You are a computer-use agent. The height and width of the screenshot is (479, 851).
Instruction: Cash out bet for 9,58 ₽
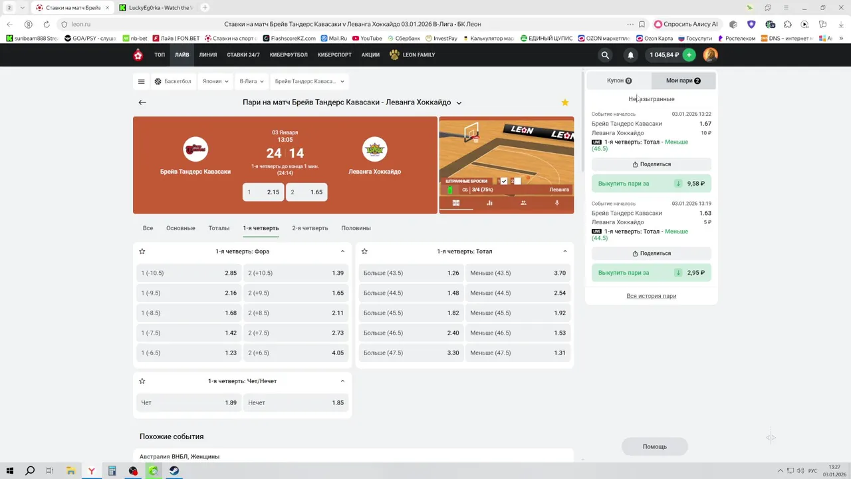652,184
